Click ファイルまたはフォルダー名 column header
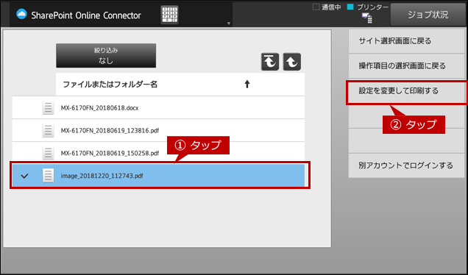The width and height of the screenshot is (468, 275). (x=180, y=84)
